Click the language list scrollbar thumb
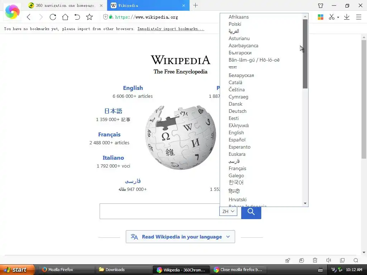Image resolution: width=367 pixels, height=275 pixels. coord(305,54)
